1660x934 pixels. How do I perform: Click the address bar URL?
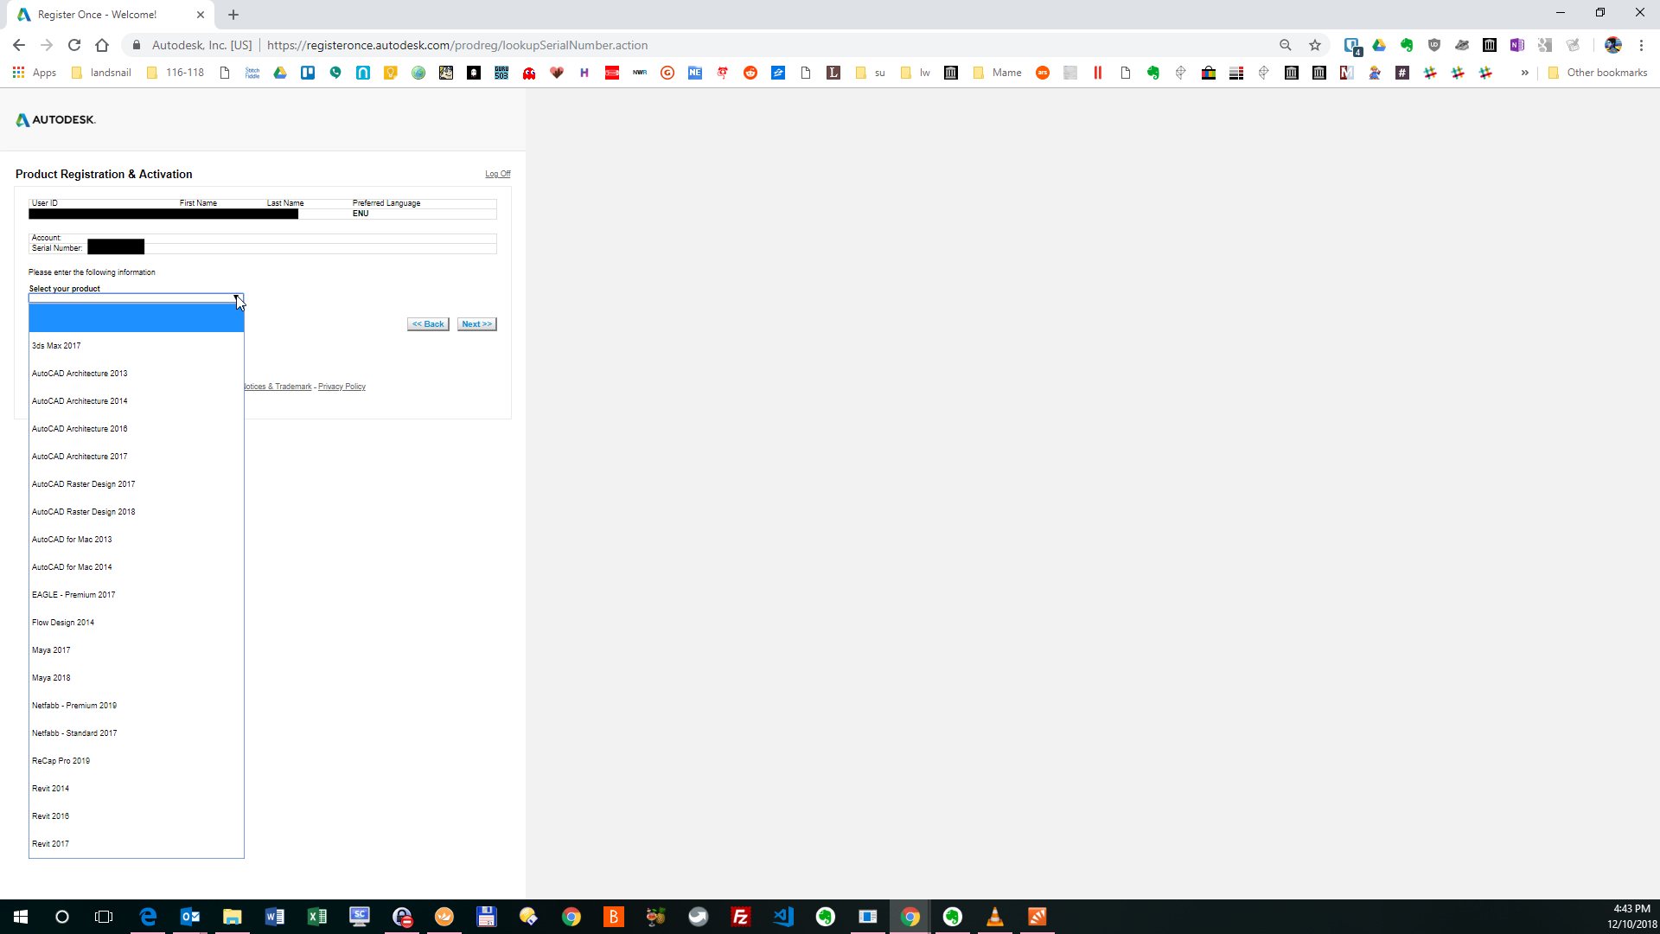tap(457, 45)
